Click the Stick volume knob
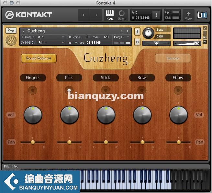 (106, 115)
